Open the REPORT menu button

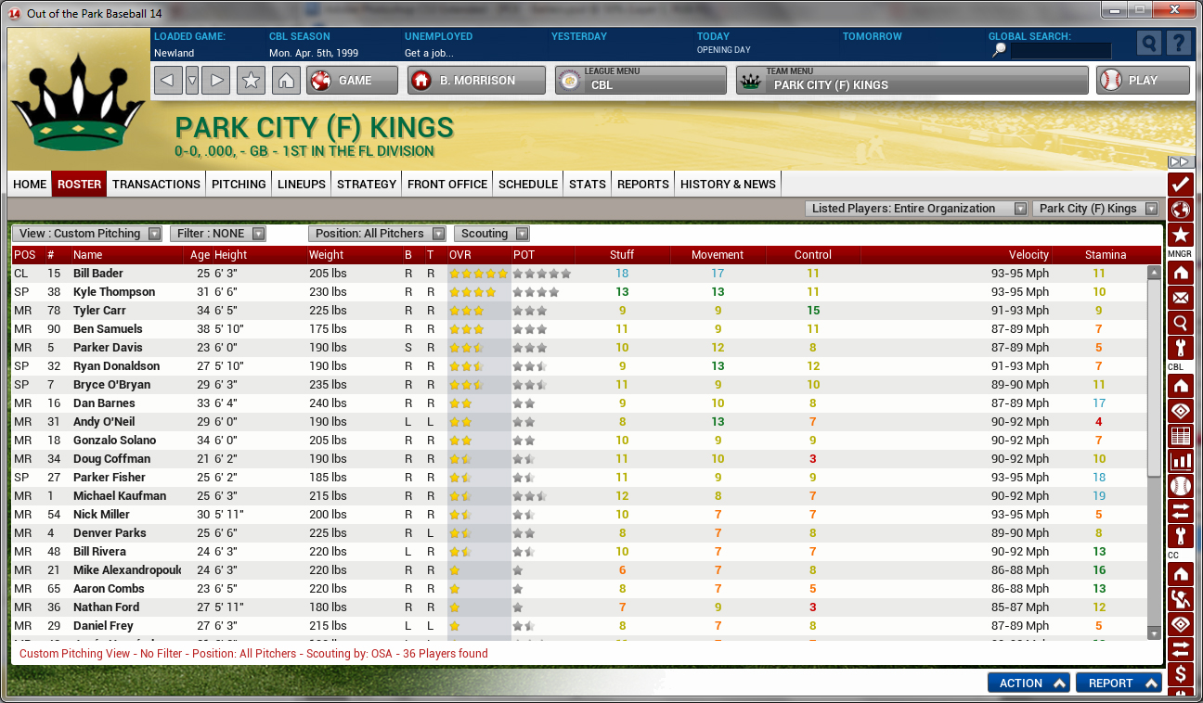1119,683
